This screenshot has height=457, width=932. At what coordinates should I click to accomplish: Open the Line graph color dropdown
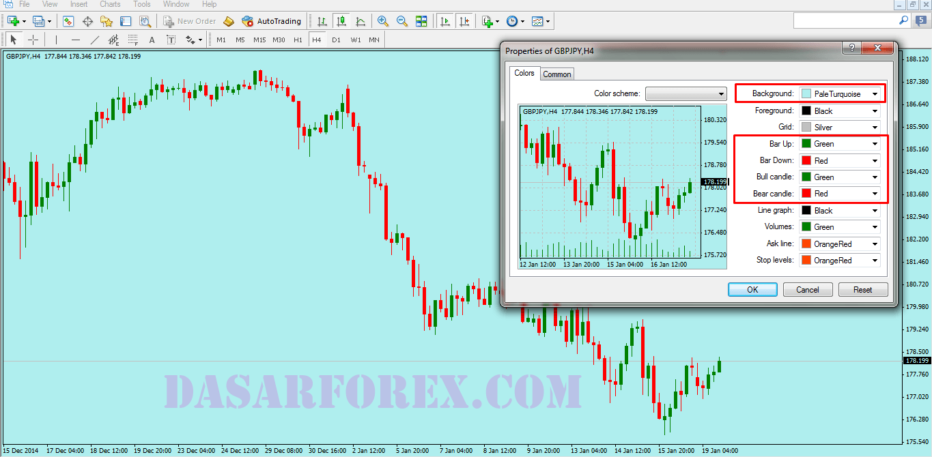(840, 210)
